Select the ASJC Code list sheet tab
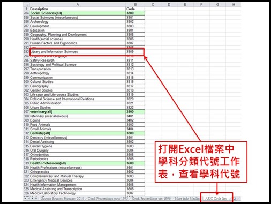Image resolution: width=271 pixels, height=204 pixels. [x=216, y=198]
